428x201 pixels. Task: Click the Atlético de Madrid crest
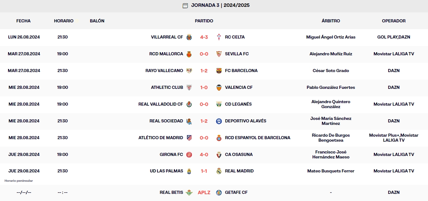[189, 138]
